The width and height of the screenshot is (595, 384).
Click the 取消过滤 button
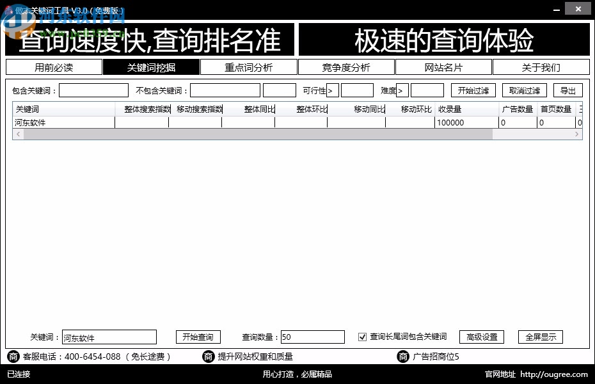click(524, 90)
